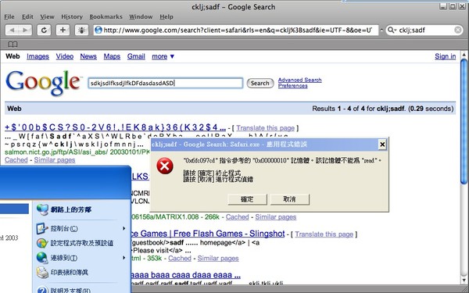Open the first search result title link
Viewport: 469px width, 293px height.
[115, 127]
